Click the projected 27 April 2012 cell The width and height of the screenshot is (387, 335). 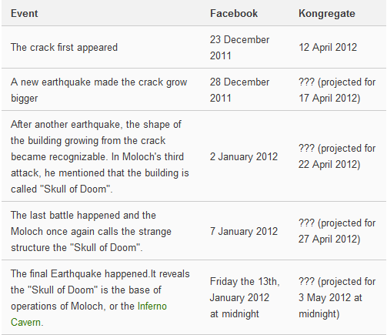pos(337,231)
